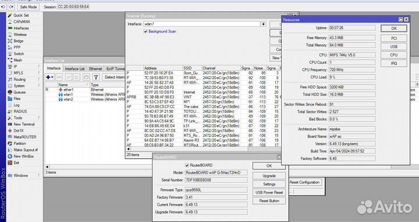Open the CAPsMAN menu item
The image size is (419, 222).
click(22, 22)
